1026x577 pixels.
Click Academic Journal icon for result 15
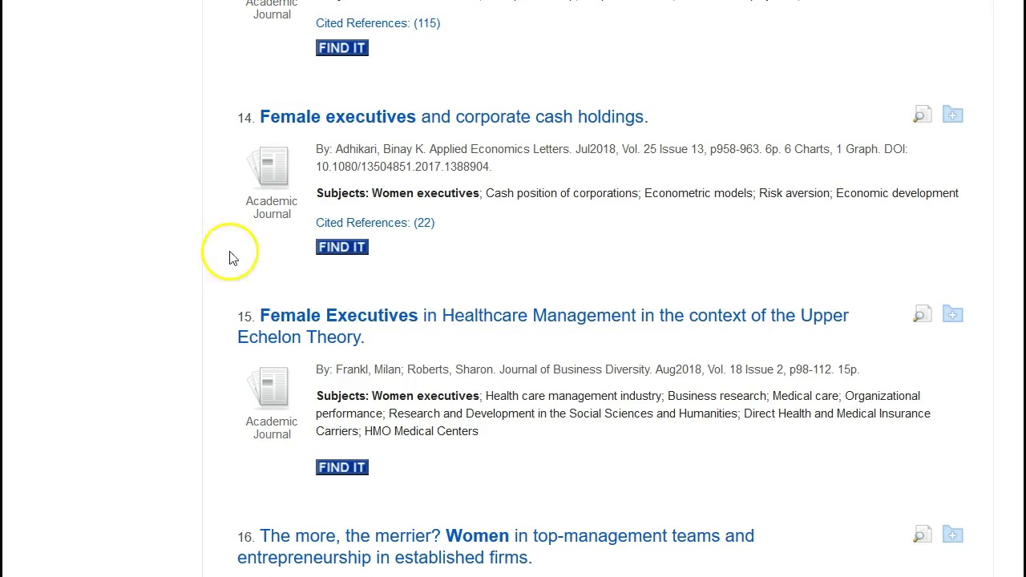(273, 388)
